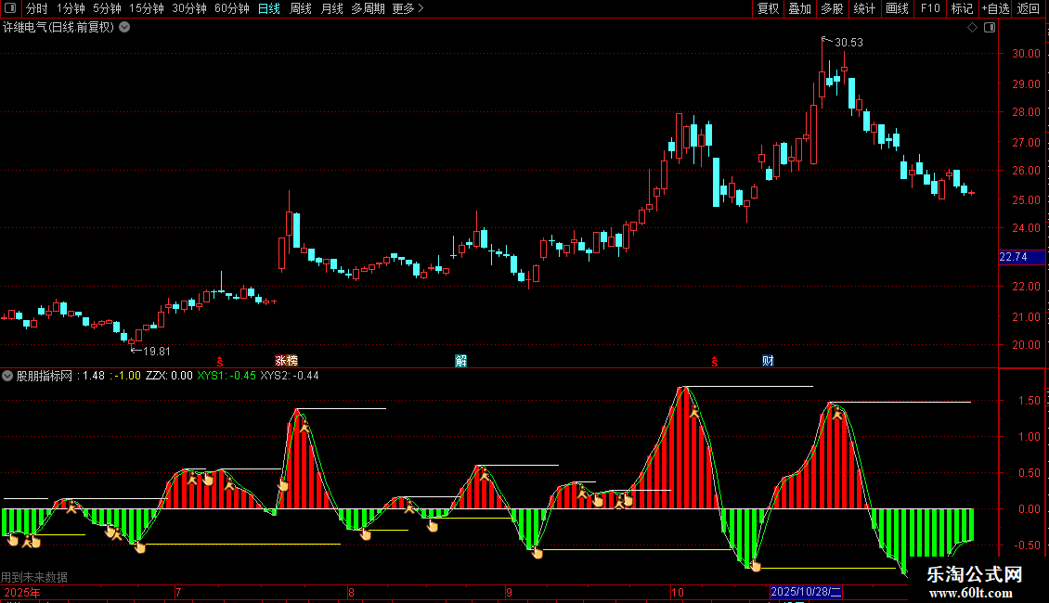Screen dimensions: 1049x603
Task: Click the 用到未来数据 warning text
Action: [34, 577]
